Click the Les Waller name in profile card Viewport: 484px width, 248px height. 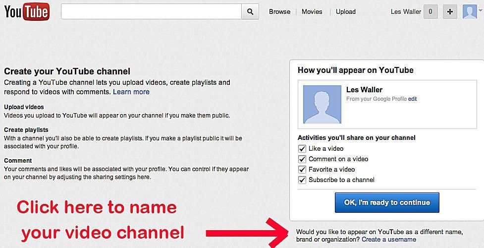click(x=364, y=90)
